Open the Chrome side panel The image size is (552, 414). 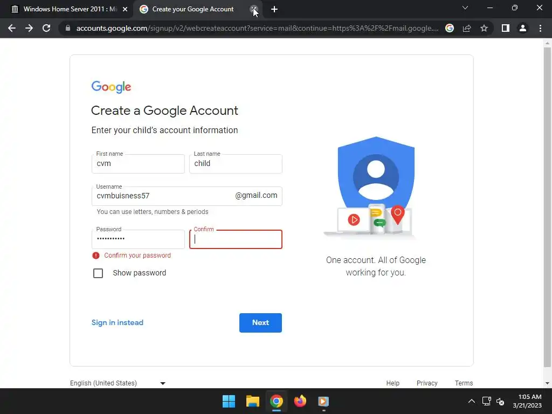click(x=506, y=28)
